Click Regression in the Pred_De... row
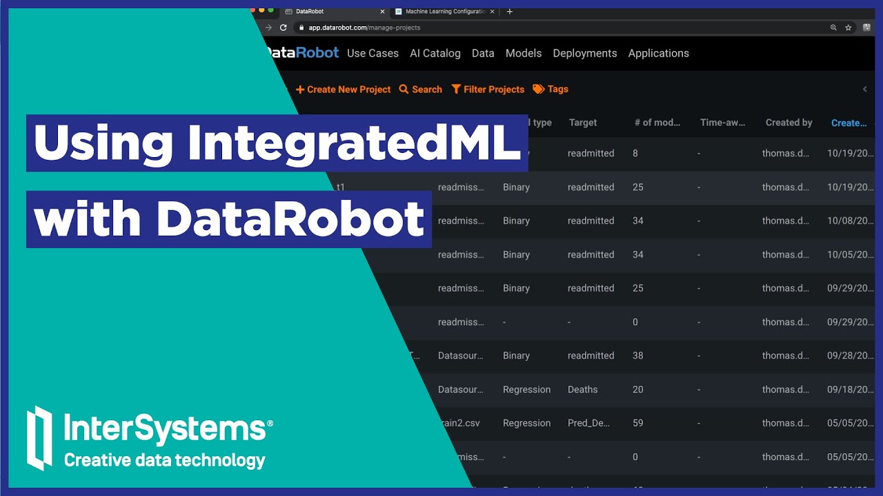 pyautogui.click(x=527, y=423)
